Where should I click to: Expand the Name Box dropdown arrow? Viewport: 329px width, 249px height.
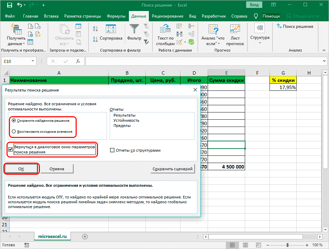(x=33, y=61)
